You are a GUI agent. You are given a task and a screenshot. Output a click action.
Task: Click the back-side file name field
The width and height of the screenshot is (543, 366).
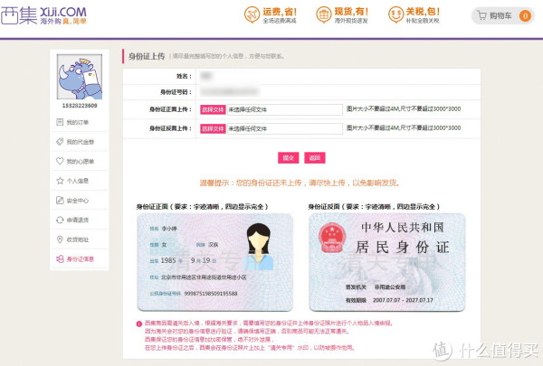tap(285, 128)
